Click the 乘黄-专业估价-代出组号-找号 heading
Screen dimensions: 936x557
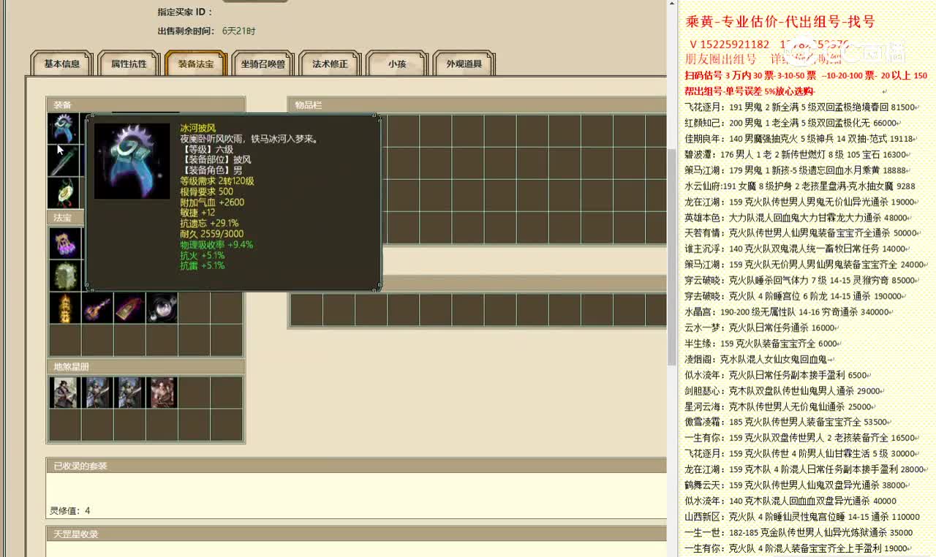(780, 22)
